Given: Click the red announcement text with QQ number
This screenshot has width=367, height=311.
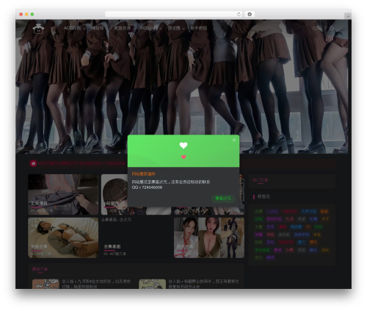Looking at the screenshot, I should point(82,163).
